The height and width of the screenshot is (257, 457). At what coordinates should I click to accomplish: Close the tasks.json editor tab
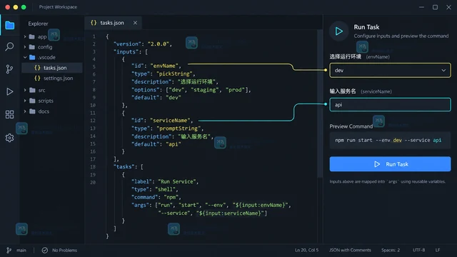click(135, 23)
